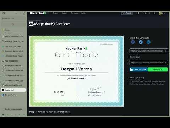Viewport: 170px width, 128px height.
Task: Open the profile avatar menu
Action: click(160, 14)
